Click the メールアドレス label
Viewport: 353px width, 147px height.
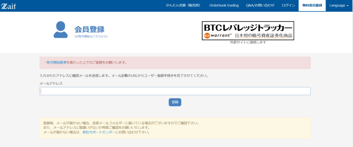(51, 83)
